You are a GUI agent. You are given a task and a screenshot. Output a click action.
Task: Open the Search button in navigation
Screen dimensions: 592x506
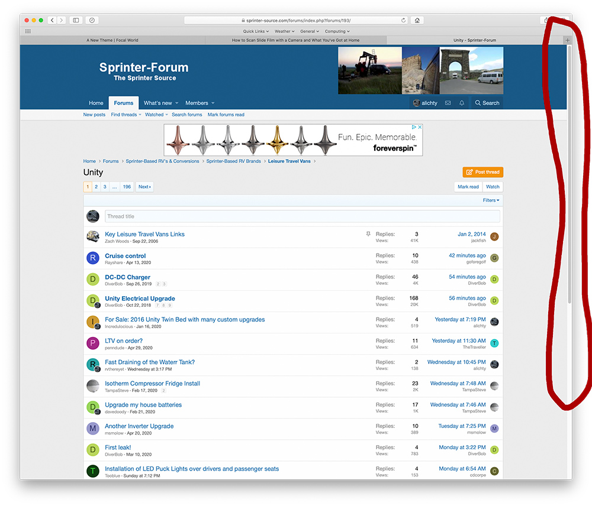pyautogui.click(x=487, y=103)
